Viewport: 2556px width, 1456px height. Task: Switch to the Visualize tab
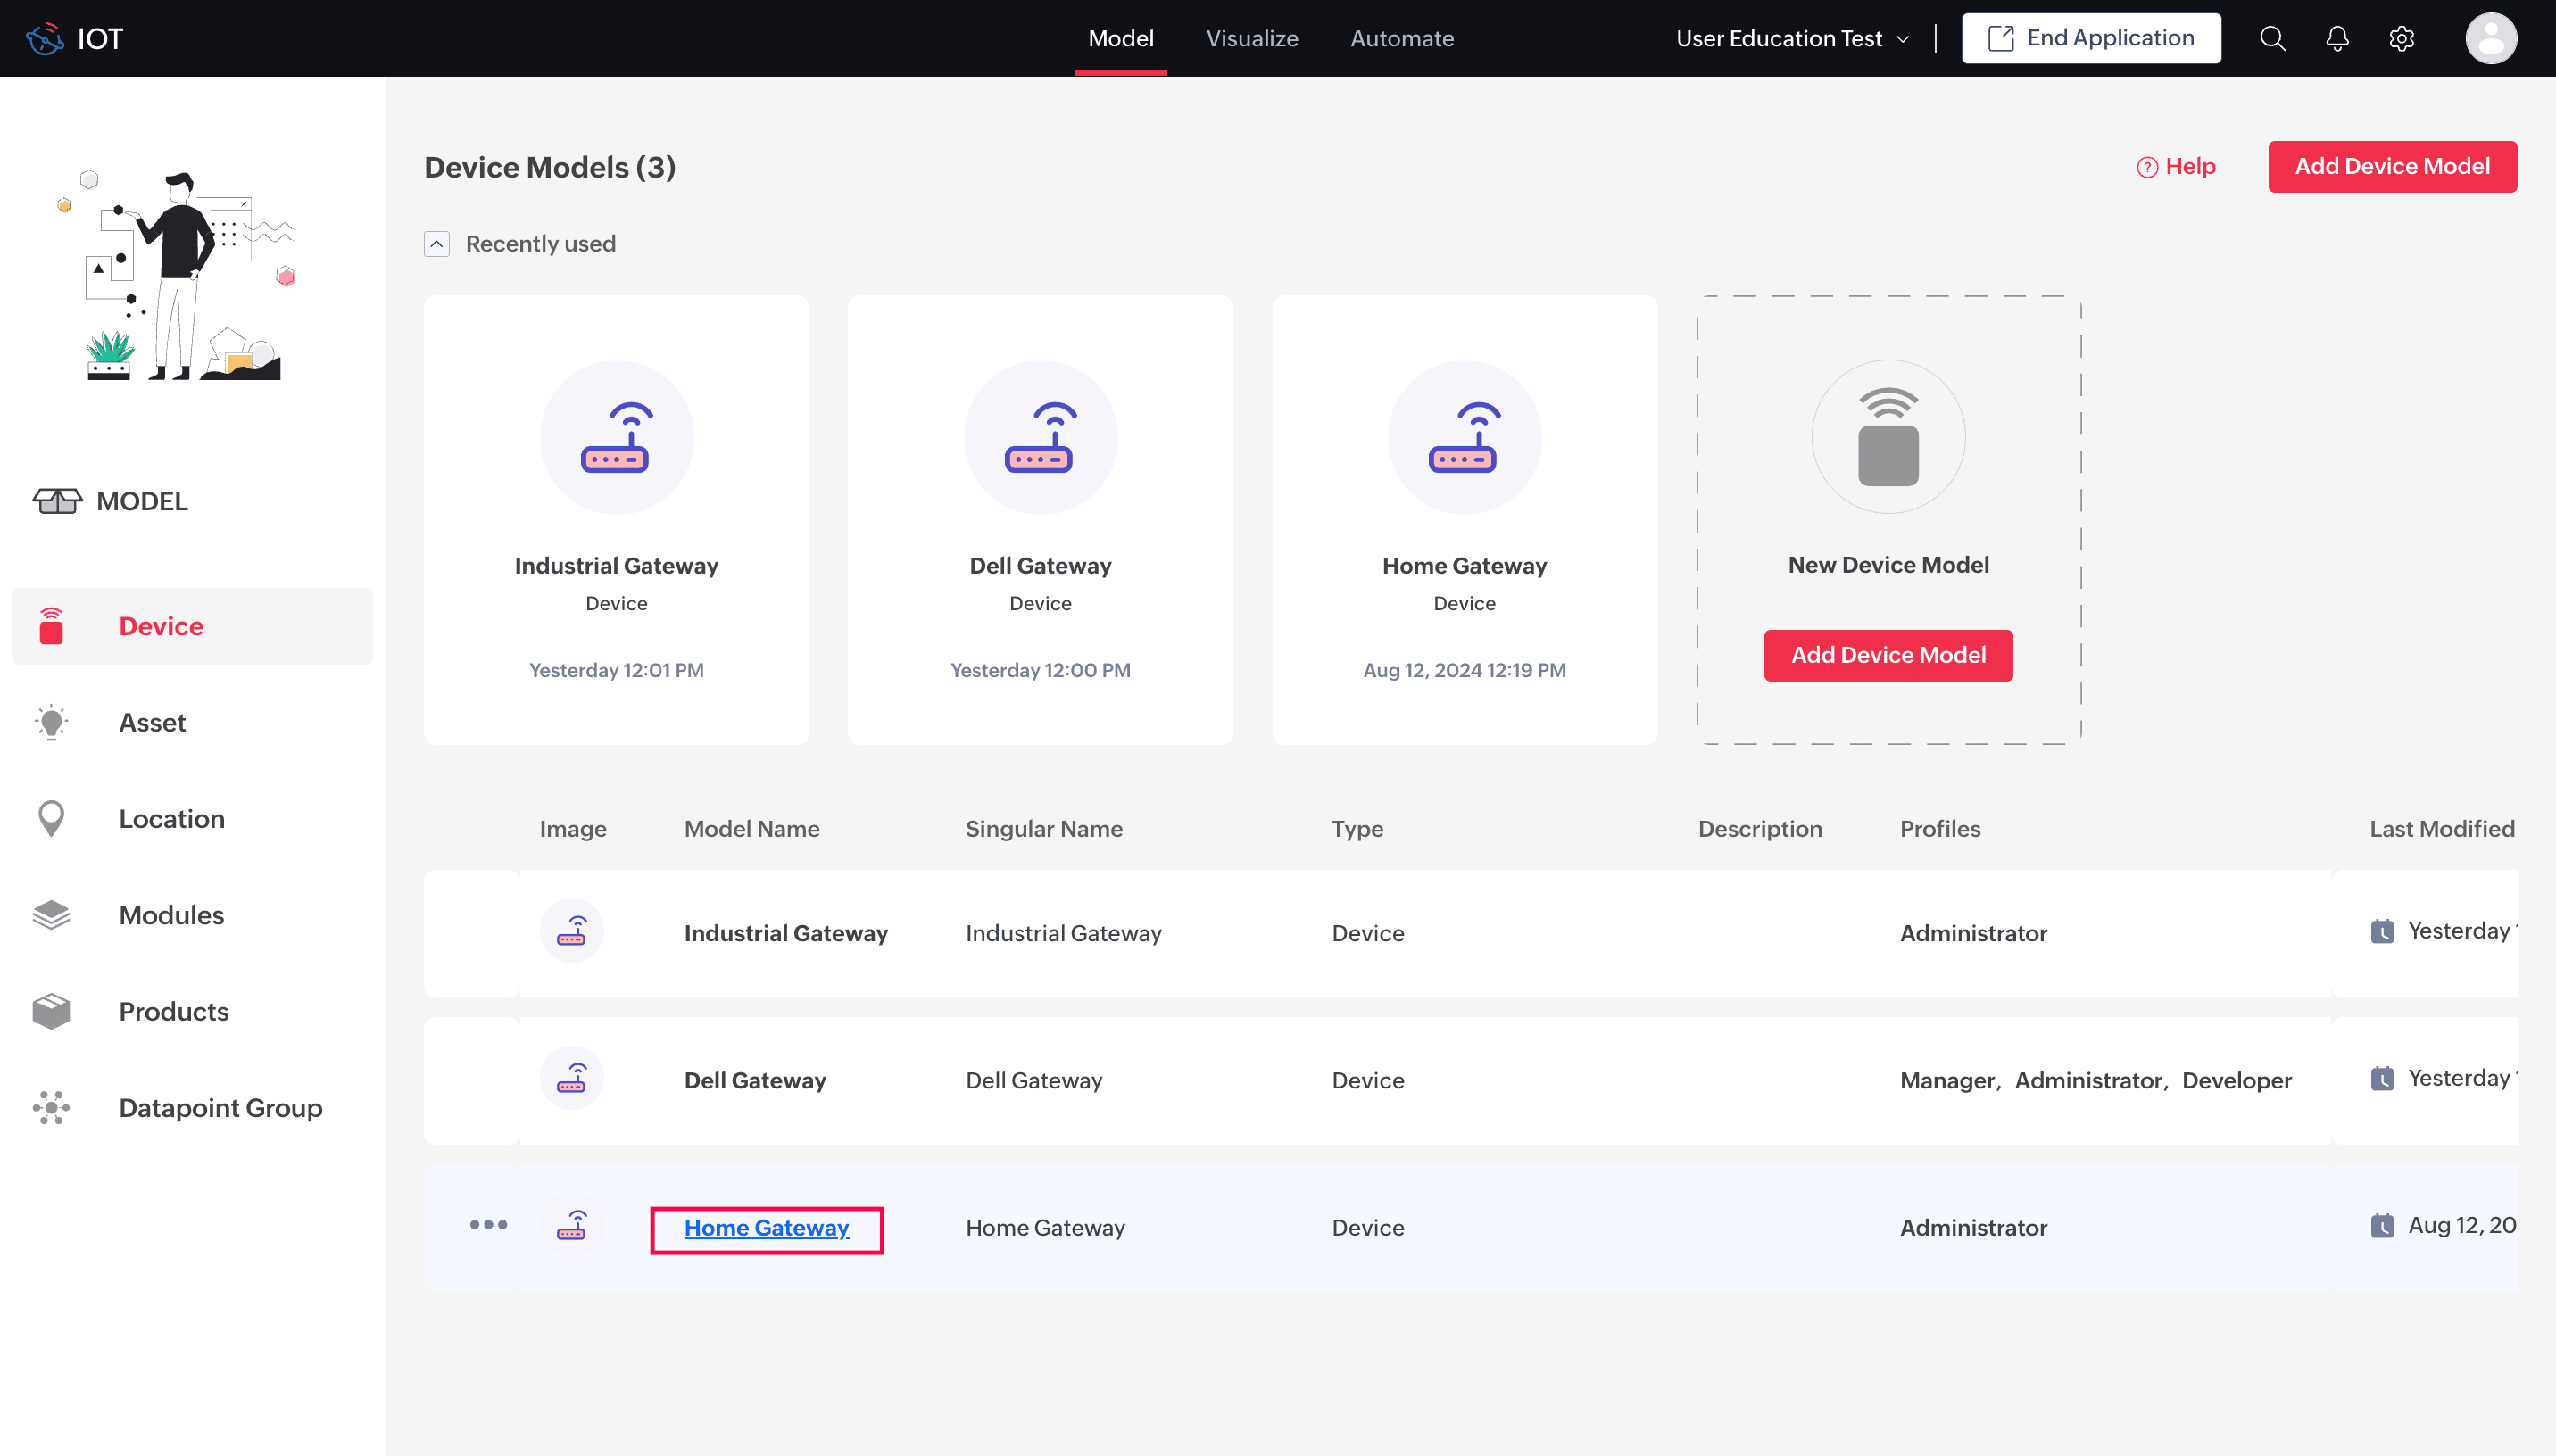(1251, 38)
